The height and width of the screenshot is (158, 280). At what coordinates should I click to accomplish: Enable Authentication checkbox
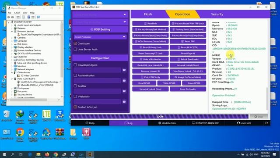point(75,75)
